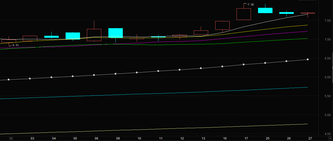Click date label 17 on time axis
The height and width of the screenshot is (141, 333).
(246, 138)
